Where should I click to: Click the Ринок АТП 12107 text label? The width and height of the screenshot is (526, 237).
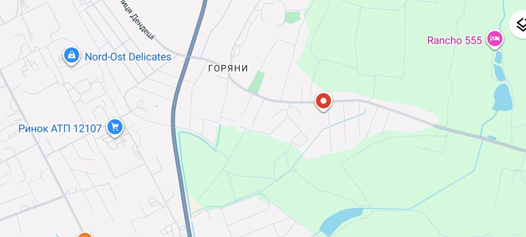60,128
